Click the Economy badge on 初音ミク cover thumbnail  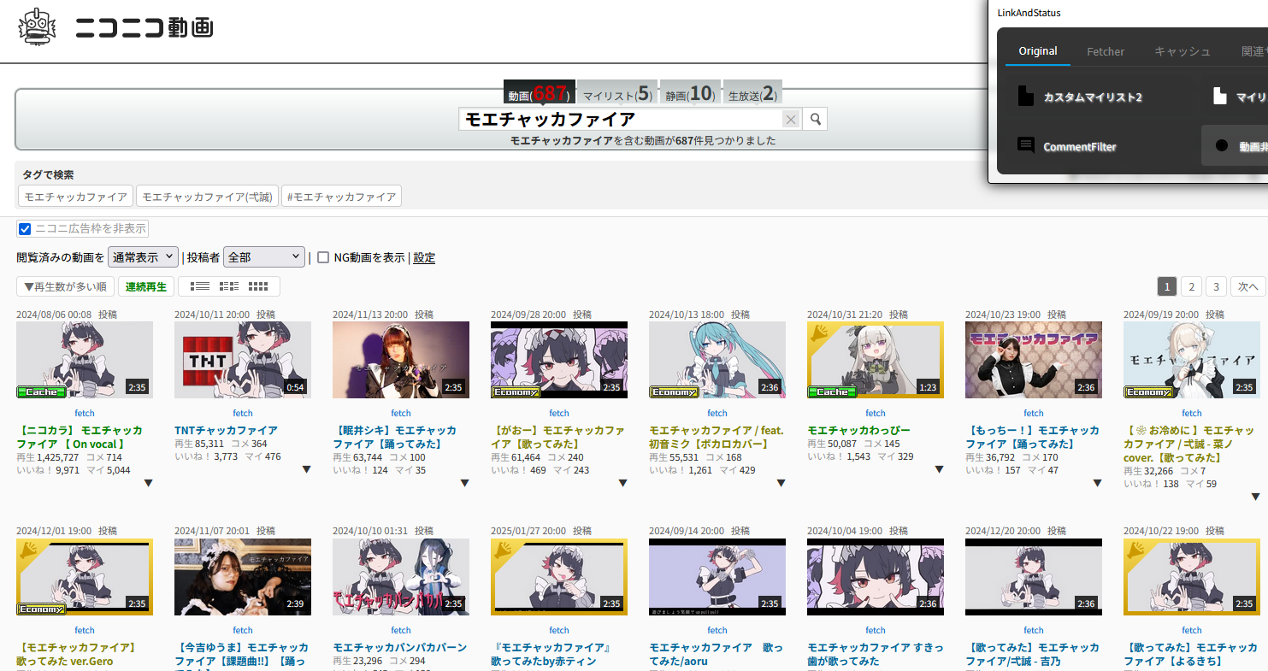click(x=675, y=391)
